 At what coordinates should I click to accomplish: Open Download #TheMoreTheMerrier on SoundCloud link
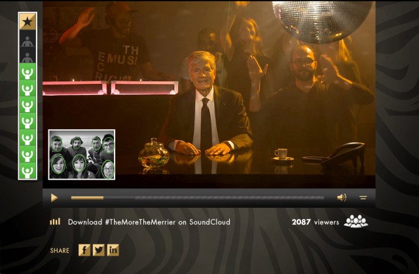point(149,222)
